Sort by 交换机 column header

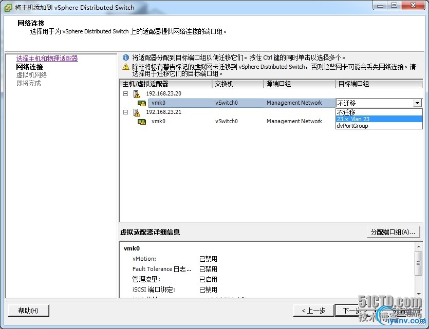237,84
